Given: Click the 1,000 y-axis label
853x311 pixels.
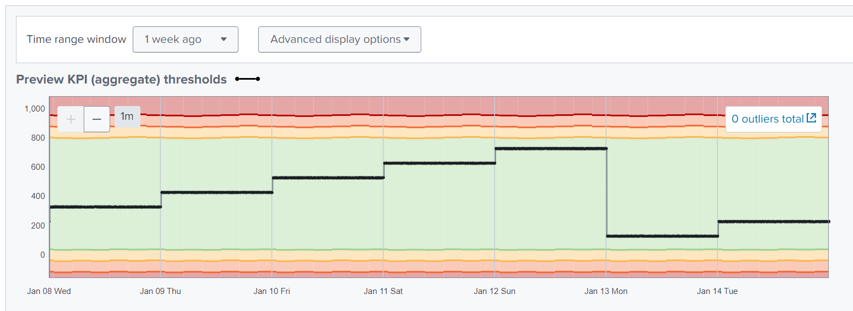Looking at the screenshot, I should pos(34,109).
